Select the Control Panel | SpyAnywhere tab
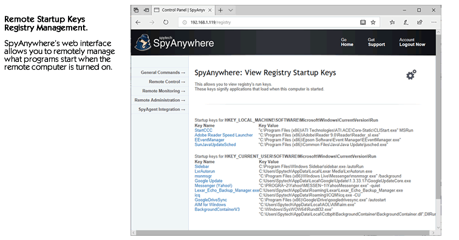The image size is (459, 240). click(x=183, y=10)
